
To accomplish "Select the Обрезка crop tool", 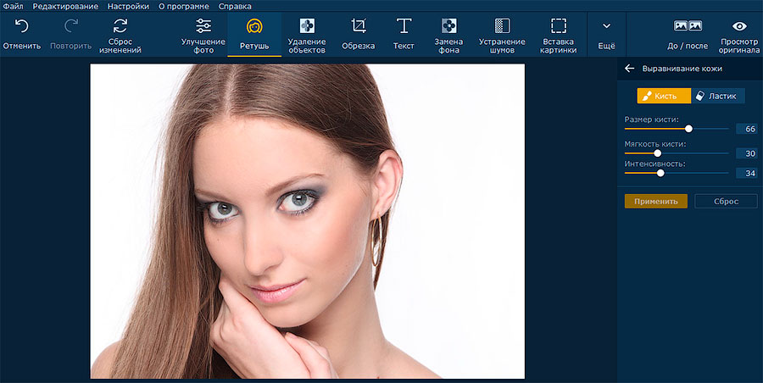I will click(358, 34).
